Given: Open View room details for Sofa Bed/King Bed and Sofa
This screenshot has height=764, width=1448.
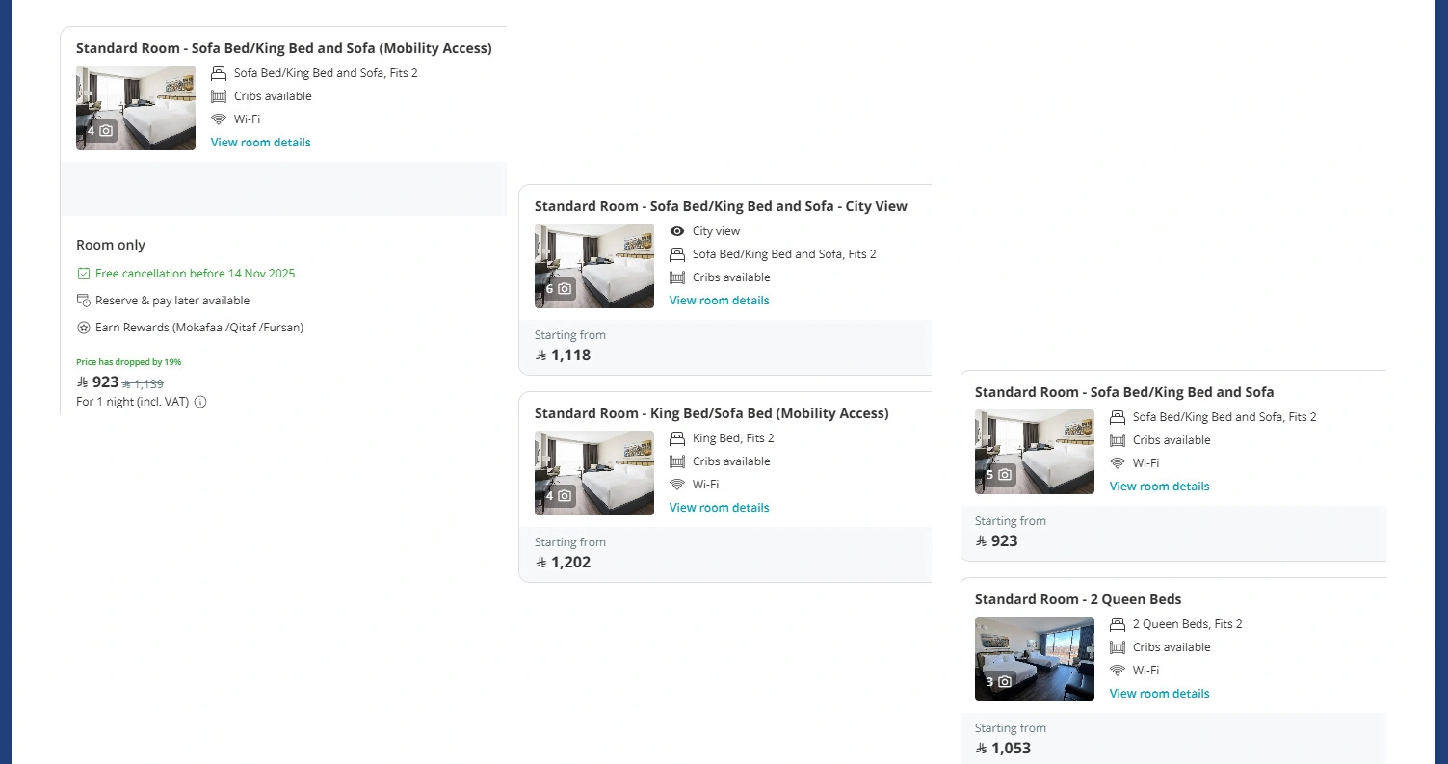Looking at the screenshot, I should coord(1159,487).
